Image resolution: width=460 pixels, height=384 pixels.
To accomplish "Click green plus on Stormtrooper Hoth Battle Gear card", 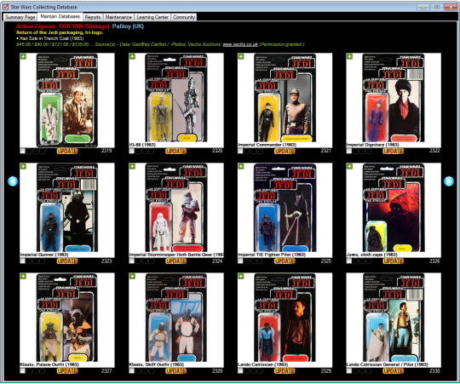I will [x=132, y=166].
